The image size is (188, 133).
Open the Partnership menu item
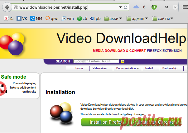coord(170,68)
